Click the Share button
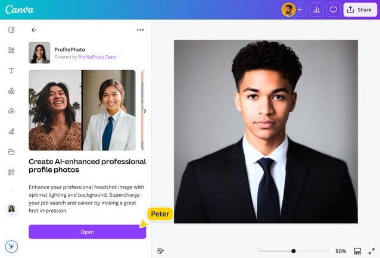 click(360, 10)
